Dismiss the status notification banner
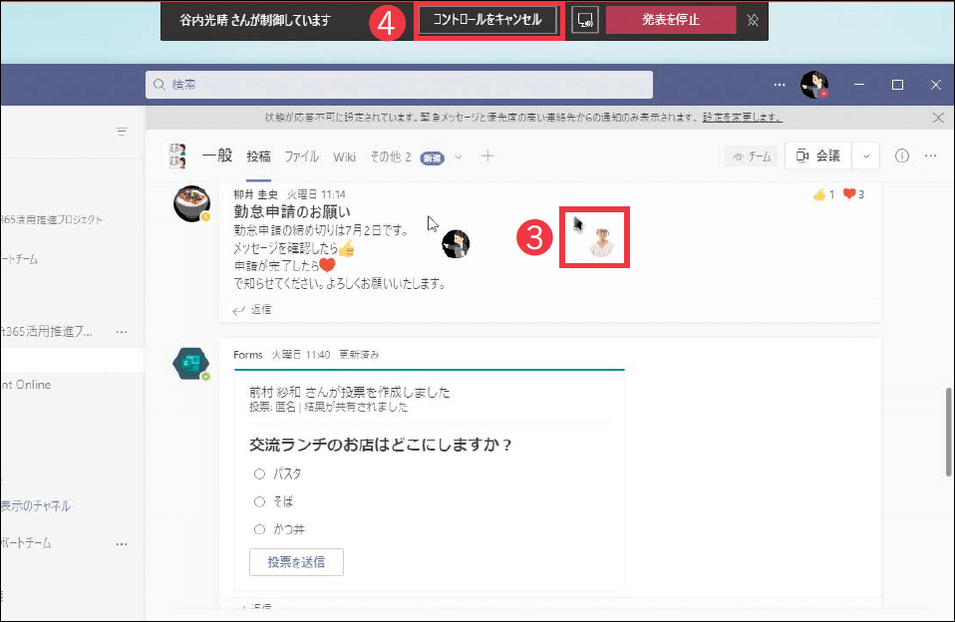This screenshot has height=622, width=955. (x=937, y=118)
